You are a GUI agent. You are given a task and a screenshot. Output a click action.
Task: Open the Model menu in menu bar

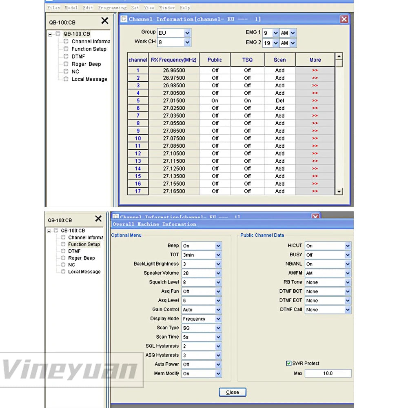coord(71,8)
